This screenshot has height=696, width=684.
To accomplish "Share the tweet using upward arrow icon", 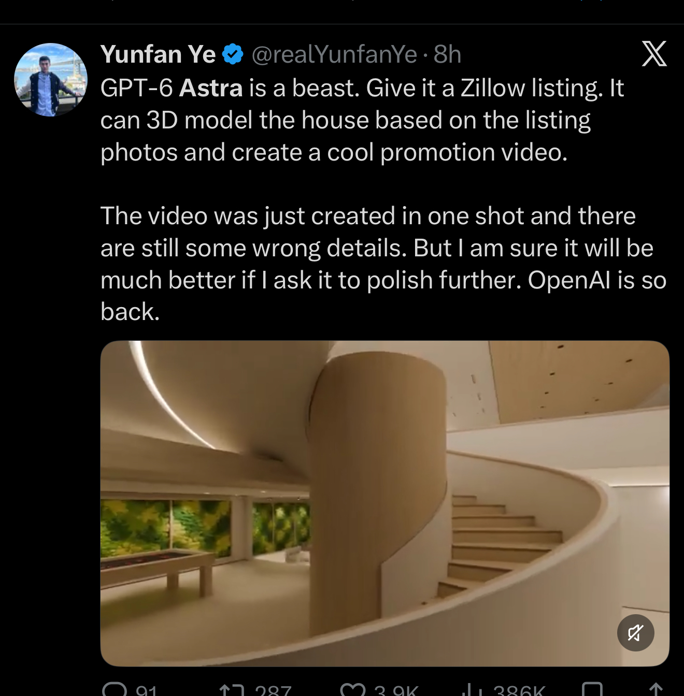I will point(656,690).
